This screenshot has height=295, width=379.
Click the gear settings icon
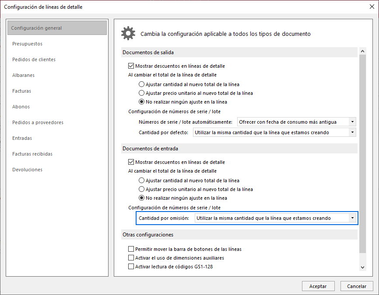click(x=128, y=33)
